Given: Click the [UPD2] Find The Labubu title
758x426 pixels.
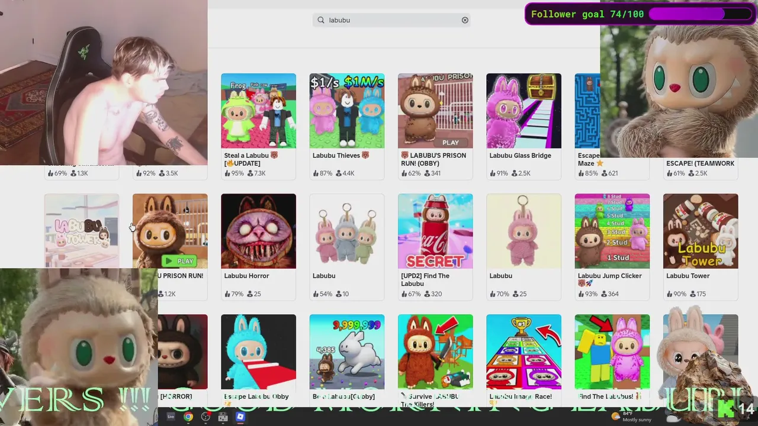Looking at the screenshot, I should point(425,279).
